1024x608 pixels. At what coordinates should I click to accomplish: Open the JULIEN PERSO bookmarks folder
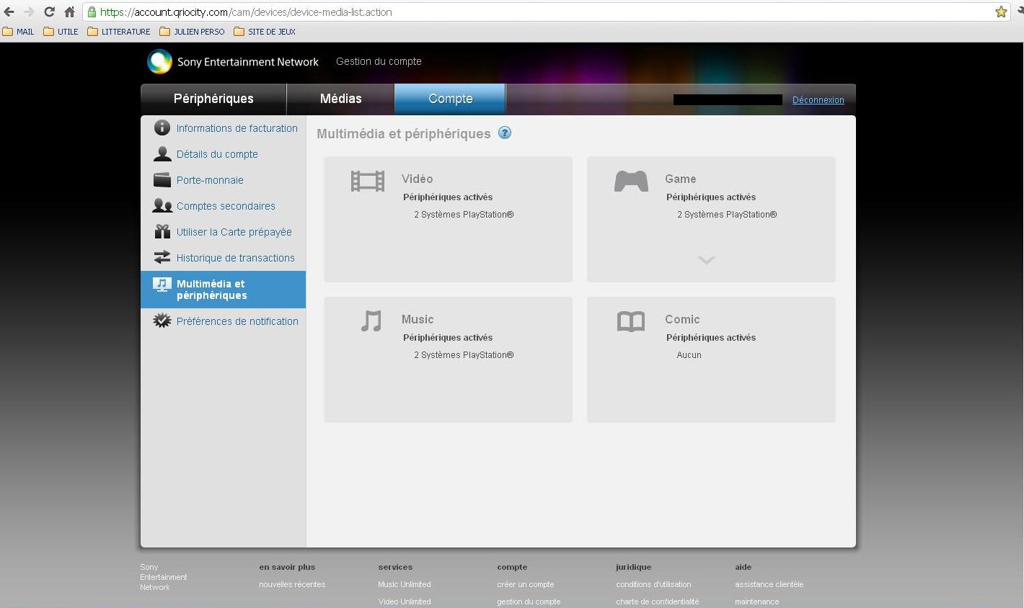click(x=192, y=32)
